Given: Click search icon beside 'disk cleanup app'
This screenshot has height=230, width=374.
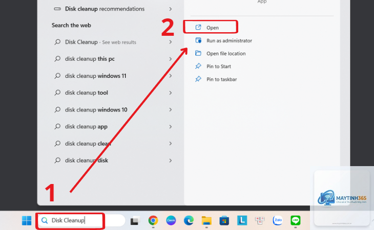Looking at the screenshot, I should (x=57, y=127).
